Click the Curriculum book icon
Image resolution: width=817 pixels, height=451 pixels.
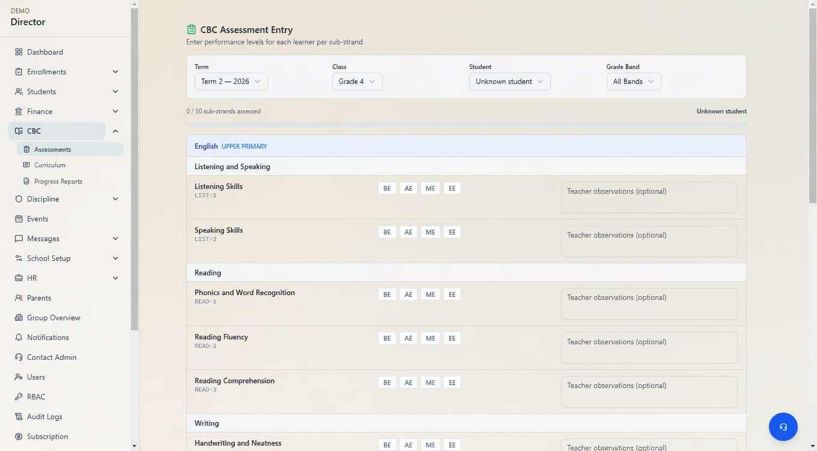click(26, 165)
